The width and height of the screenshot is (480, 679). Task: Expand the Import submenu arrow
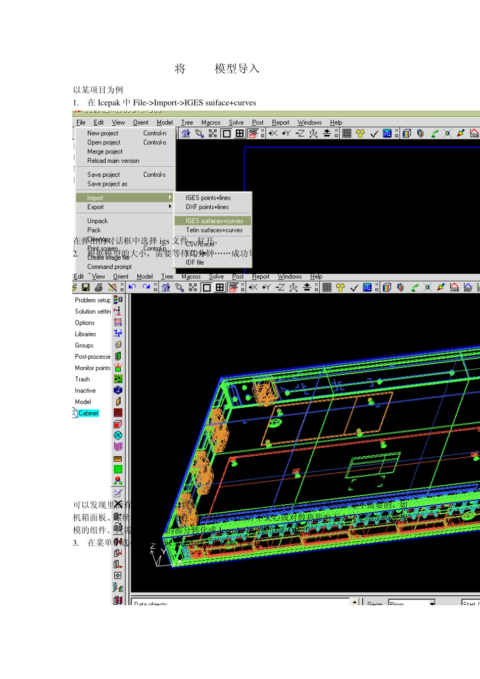(170, 198)
